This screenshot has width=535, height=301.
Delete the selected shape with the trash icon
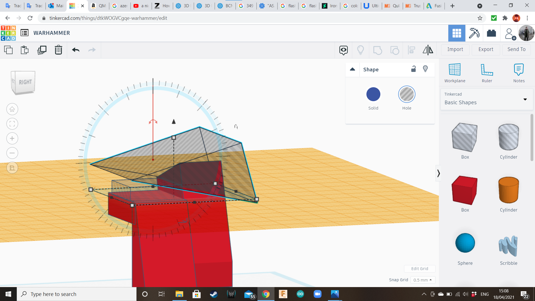(x=59, y=50)
